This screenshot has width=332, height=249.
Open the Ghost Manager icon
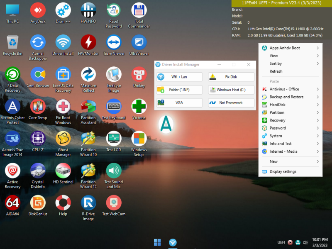(63, 144)
